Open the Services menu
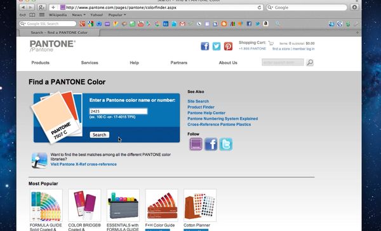The image size is (381, 231). 90,62
